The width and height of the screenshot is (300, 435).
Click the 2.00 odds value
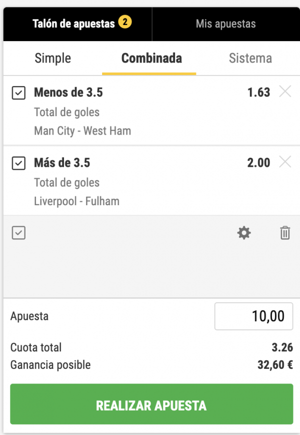click(x=258, y=163)
